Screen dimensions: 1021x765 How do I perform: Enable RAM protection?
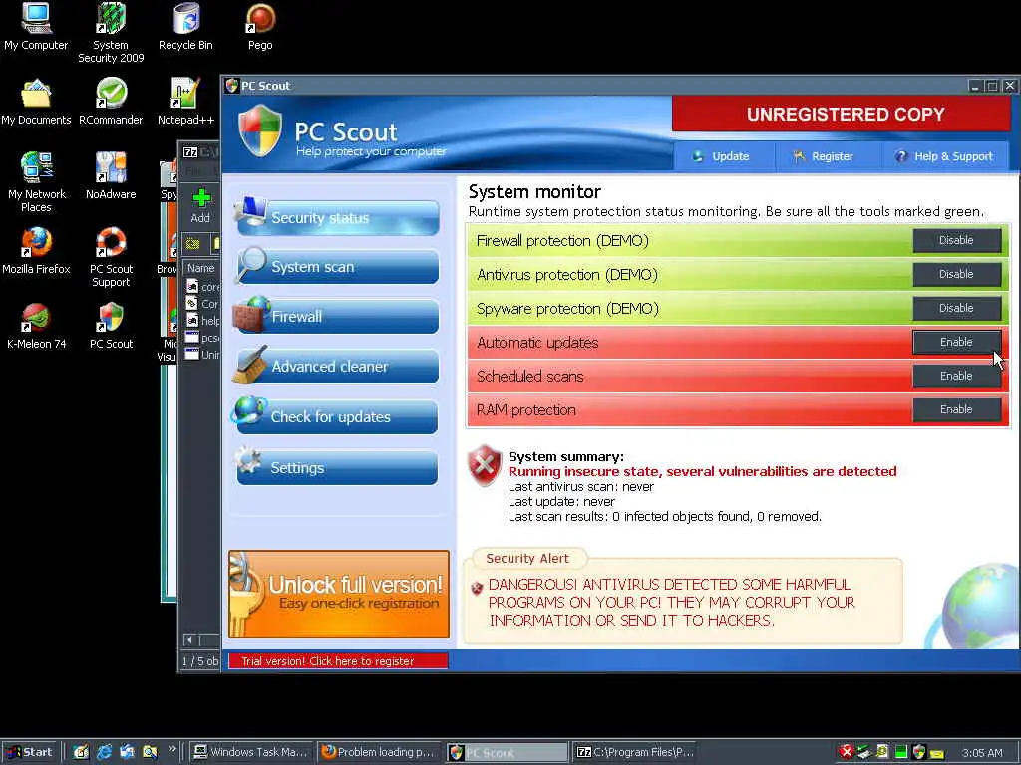(956, 409)
